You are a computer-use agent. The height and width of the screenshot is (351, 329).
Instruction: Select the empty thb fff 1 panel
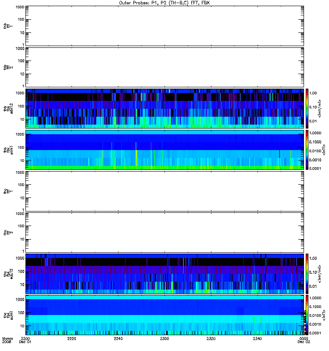[x=164, y=26]
